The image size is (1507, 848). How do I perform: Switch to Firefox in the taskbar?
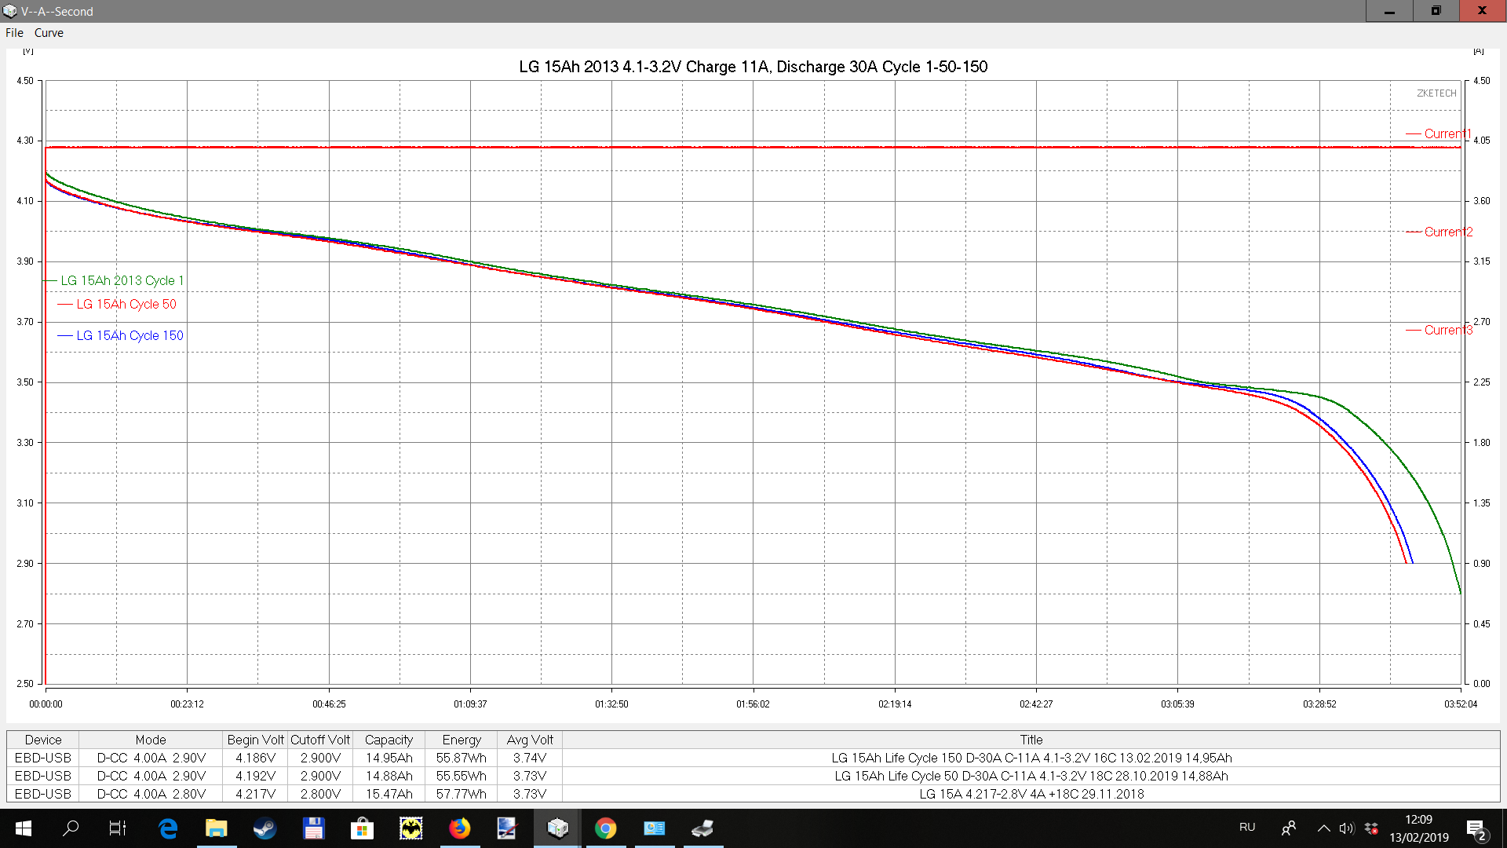[x=459, y=828]
